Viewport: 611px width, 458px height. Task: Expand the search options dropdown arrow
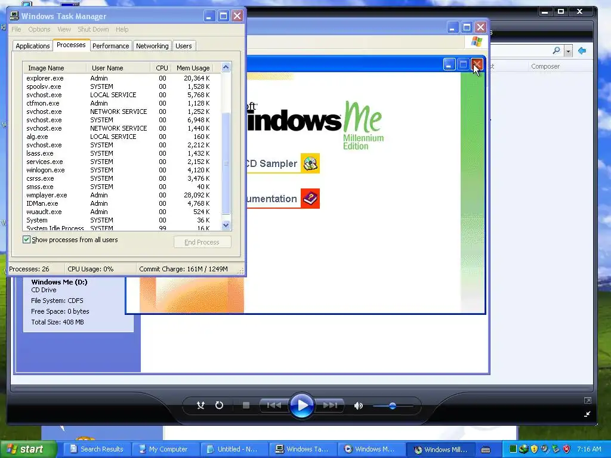568,51
